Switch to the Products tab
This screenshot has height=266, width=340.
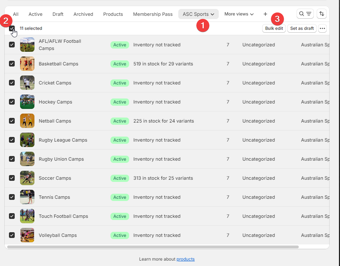click(x=113, y=14)
